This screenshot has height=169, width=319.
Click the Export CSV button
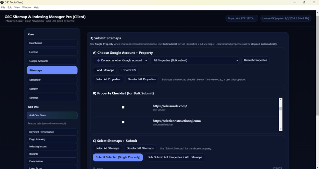tap(129, 70)
